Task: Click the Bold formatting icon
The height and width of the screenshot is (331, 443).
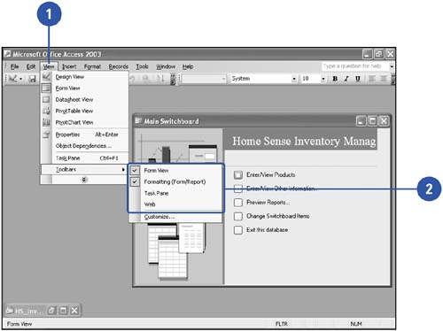Action: (x=335, y=79)
